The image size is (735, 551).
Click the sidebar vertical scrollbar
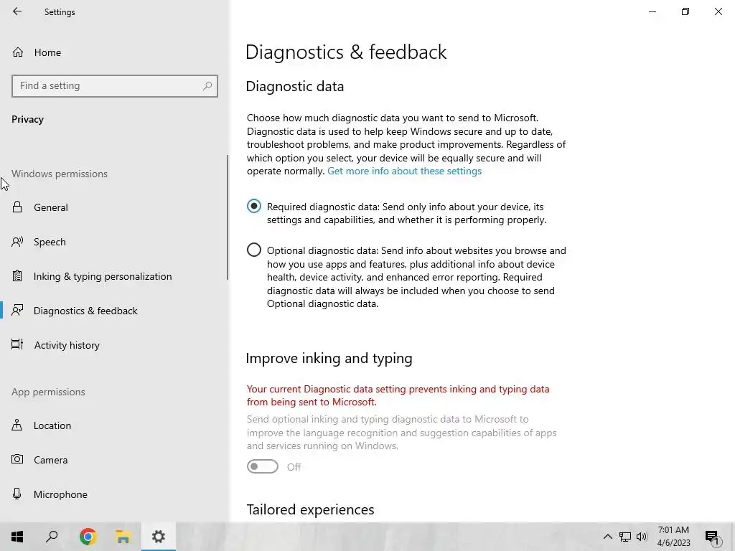tap(228, 217)
